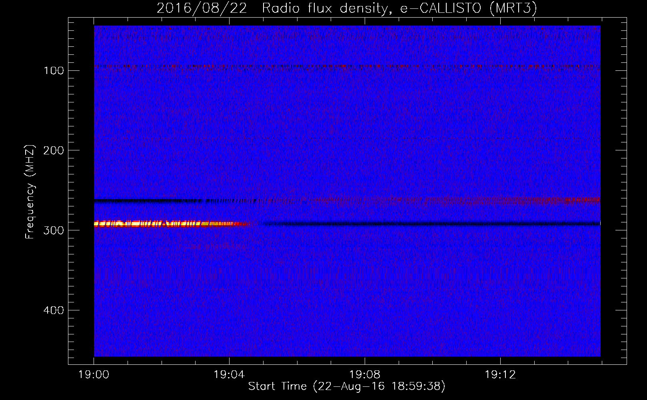647x400 pixels.
Task: Click the "Frequency (MHZ)" axis label
Action: click(30, 192)
